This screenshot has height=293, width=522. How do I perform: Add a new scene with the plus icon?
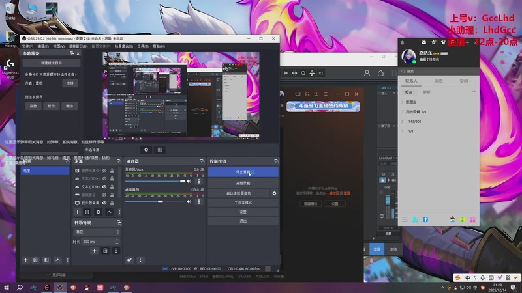[x=25, y=260]
